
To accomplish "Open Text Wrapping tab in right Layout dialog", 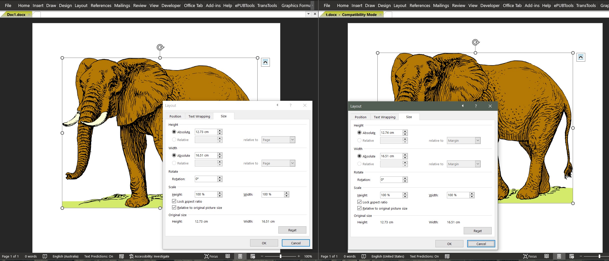I will [384, 117].
